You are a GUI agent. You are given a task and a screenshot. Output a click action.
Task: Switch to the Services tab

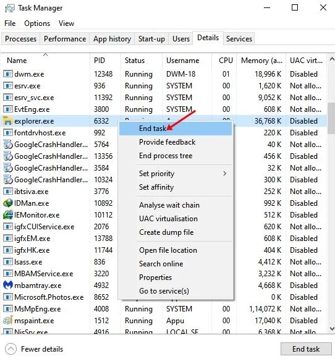click(x=239, y=39)
